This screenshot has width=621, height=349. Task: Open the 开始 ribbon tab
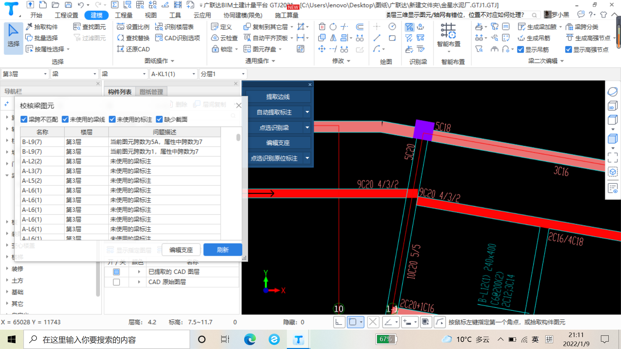click(x=36, y=15)
